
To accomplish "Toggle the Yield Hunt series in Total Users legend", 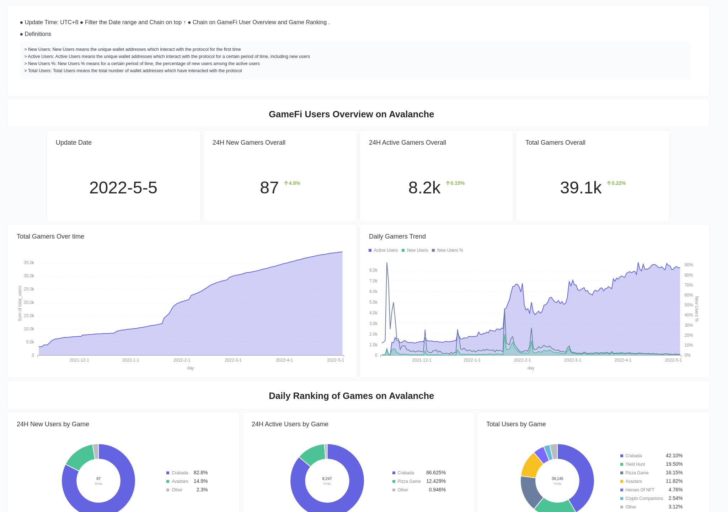I will coord(622,464).
